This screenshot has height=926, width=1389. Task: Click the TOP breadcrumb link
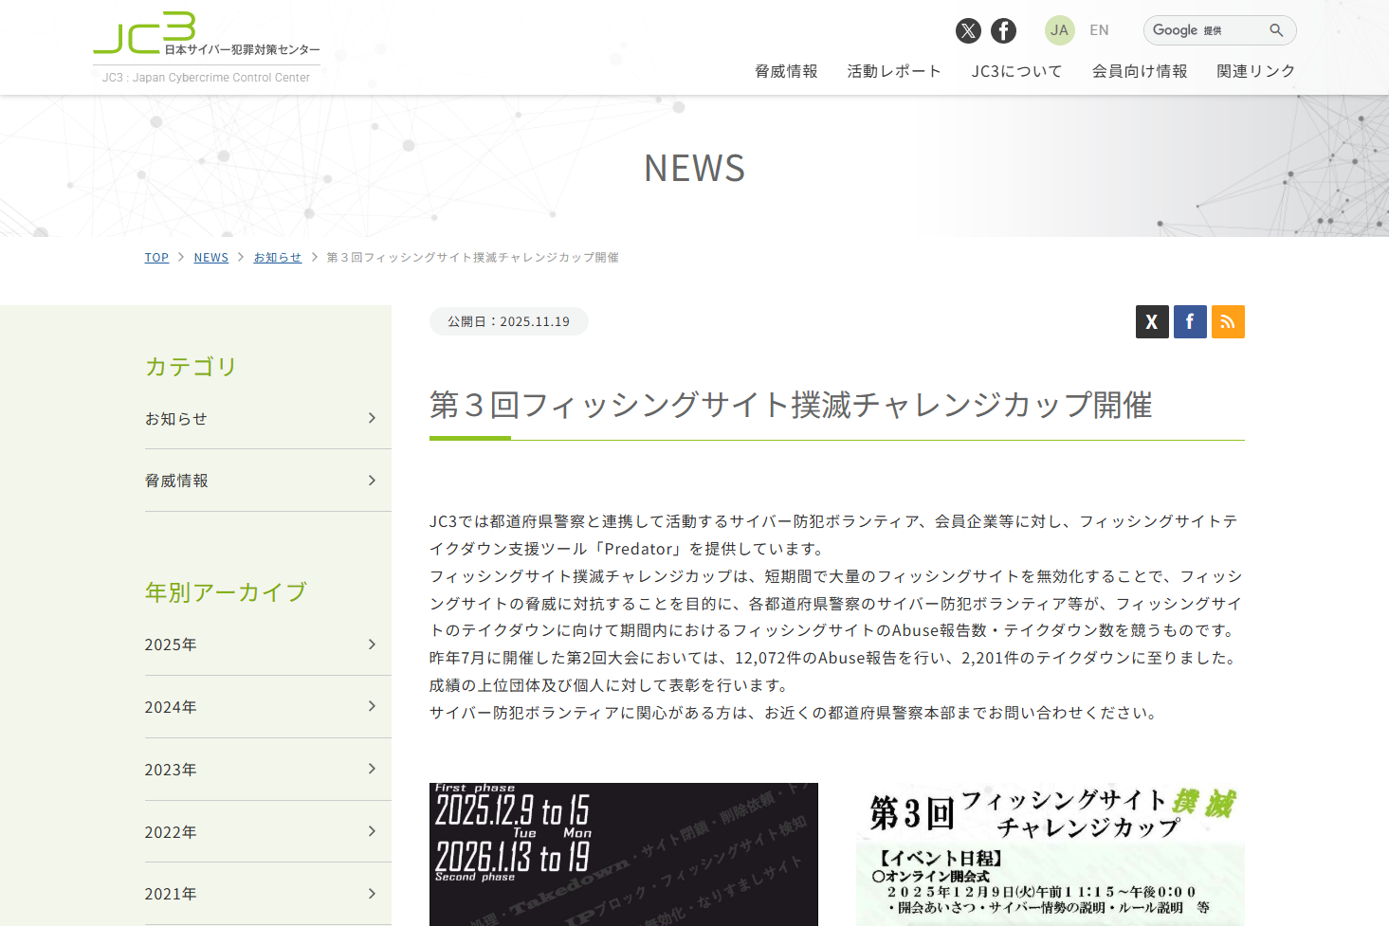click(x=156, y=258)
